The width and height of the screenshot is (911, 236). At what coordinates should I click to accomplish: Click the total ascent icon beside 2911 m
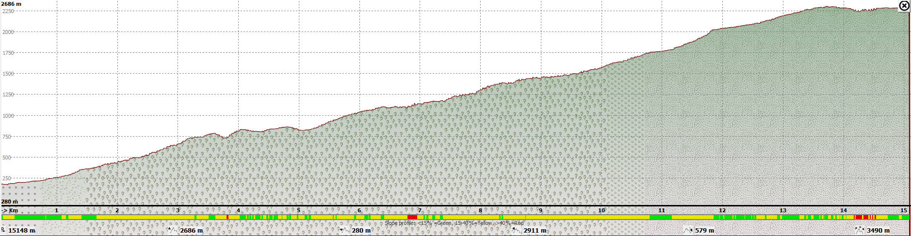(516, 230)
